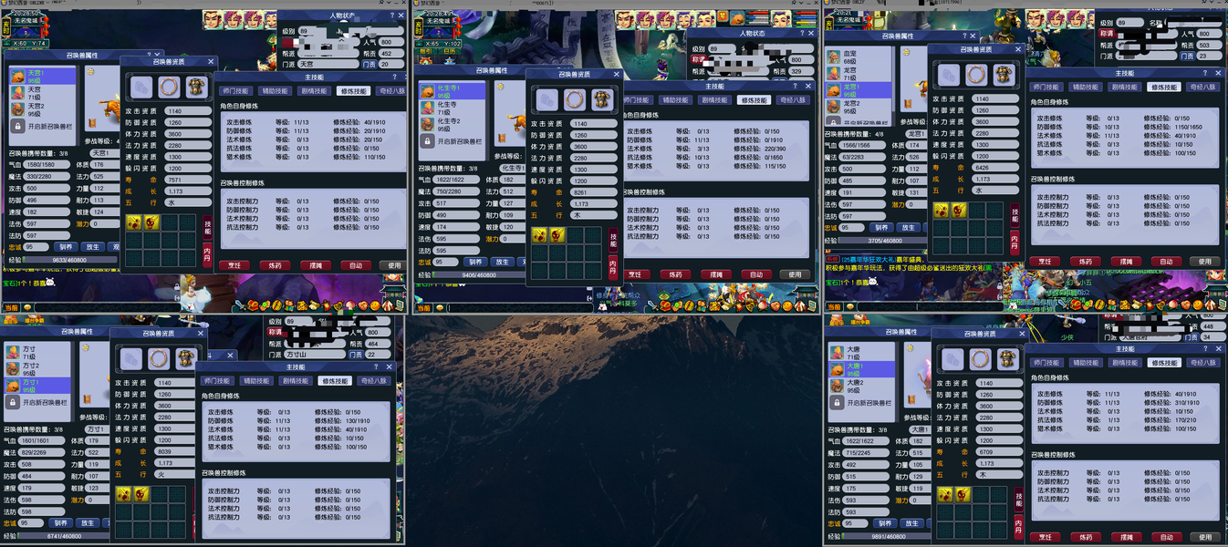The image size is (1228, 547).
Task: Click the armor equipment slot in the 天宫 window
Action: 197,88
